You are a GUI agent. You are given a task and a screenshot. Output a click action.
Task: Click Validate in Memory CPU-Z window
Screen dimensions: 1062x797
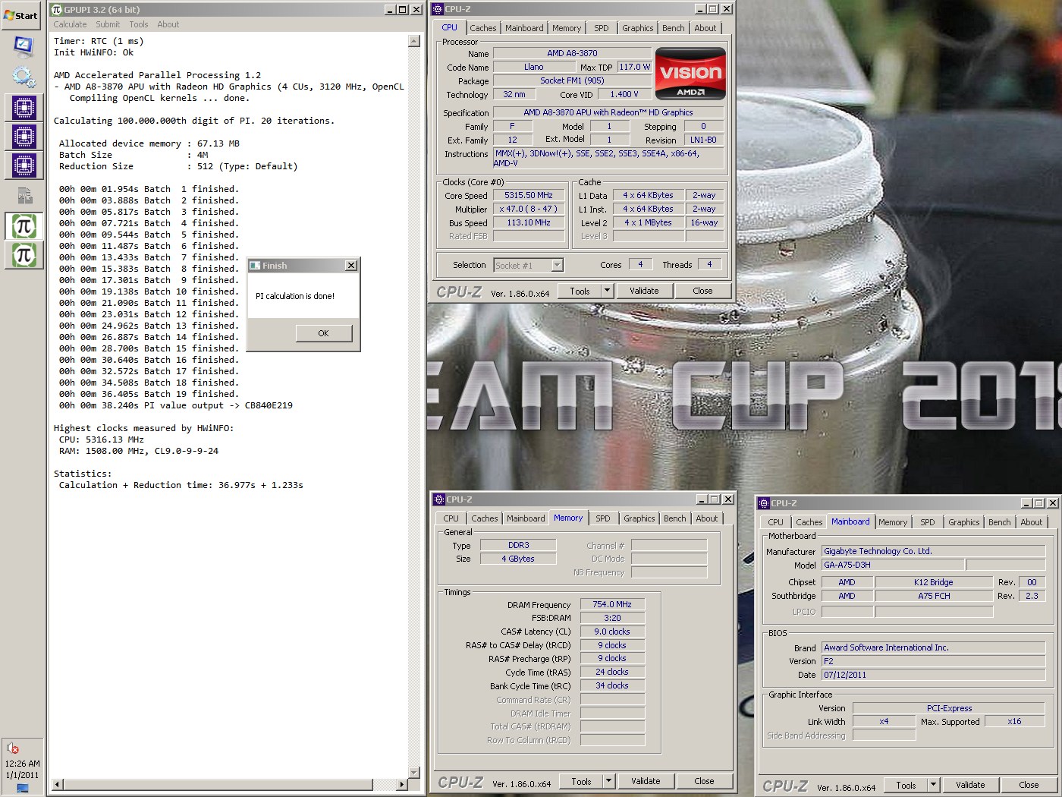tap(646, 781)
